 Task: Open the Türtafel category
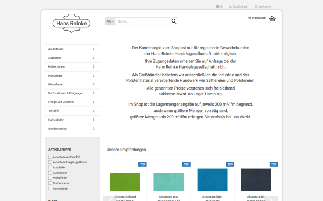(72, 111)
